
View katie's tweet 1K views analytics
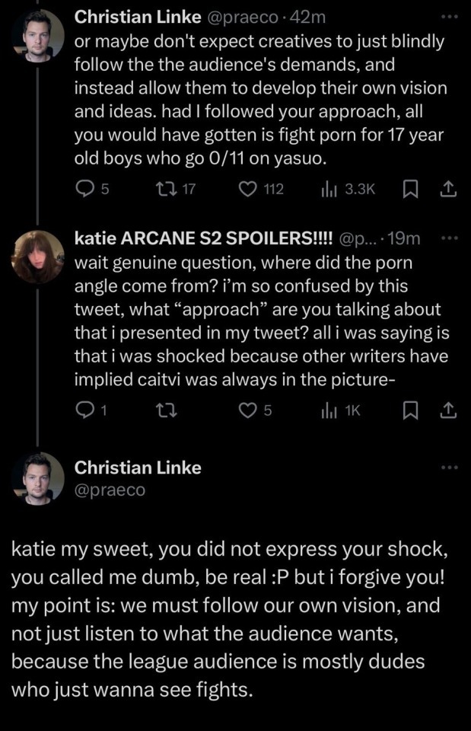tap(328, 411)
